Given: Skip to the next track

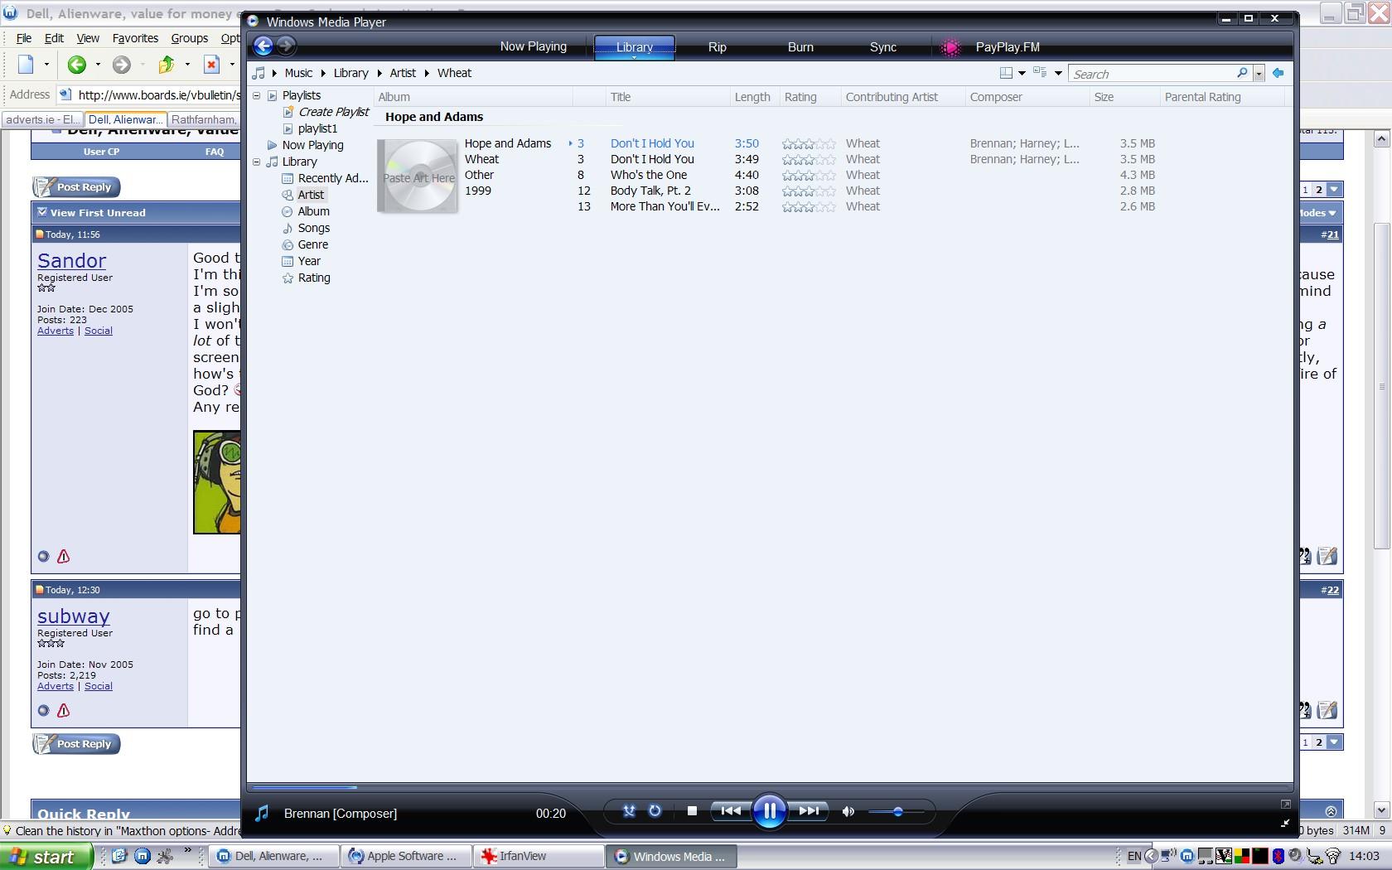Looking at the screenshot, I should pos(808,811).
